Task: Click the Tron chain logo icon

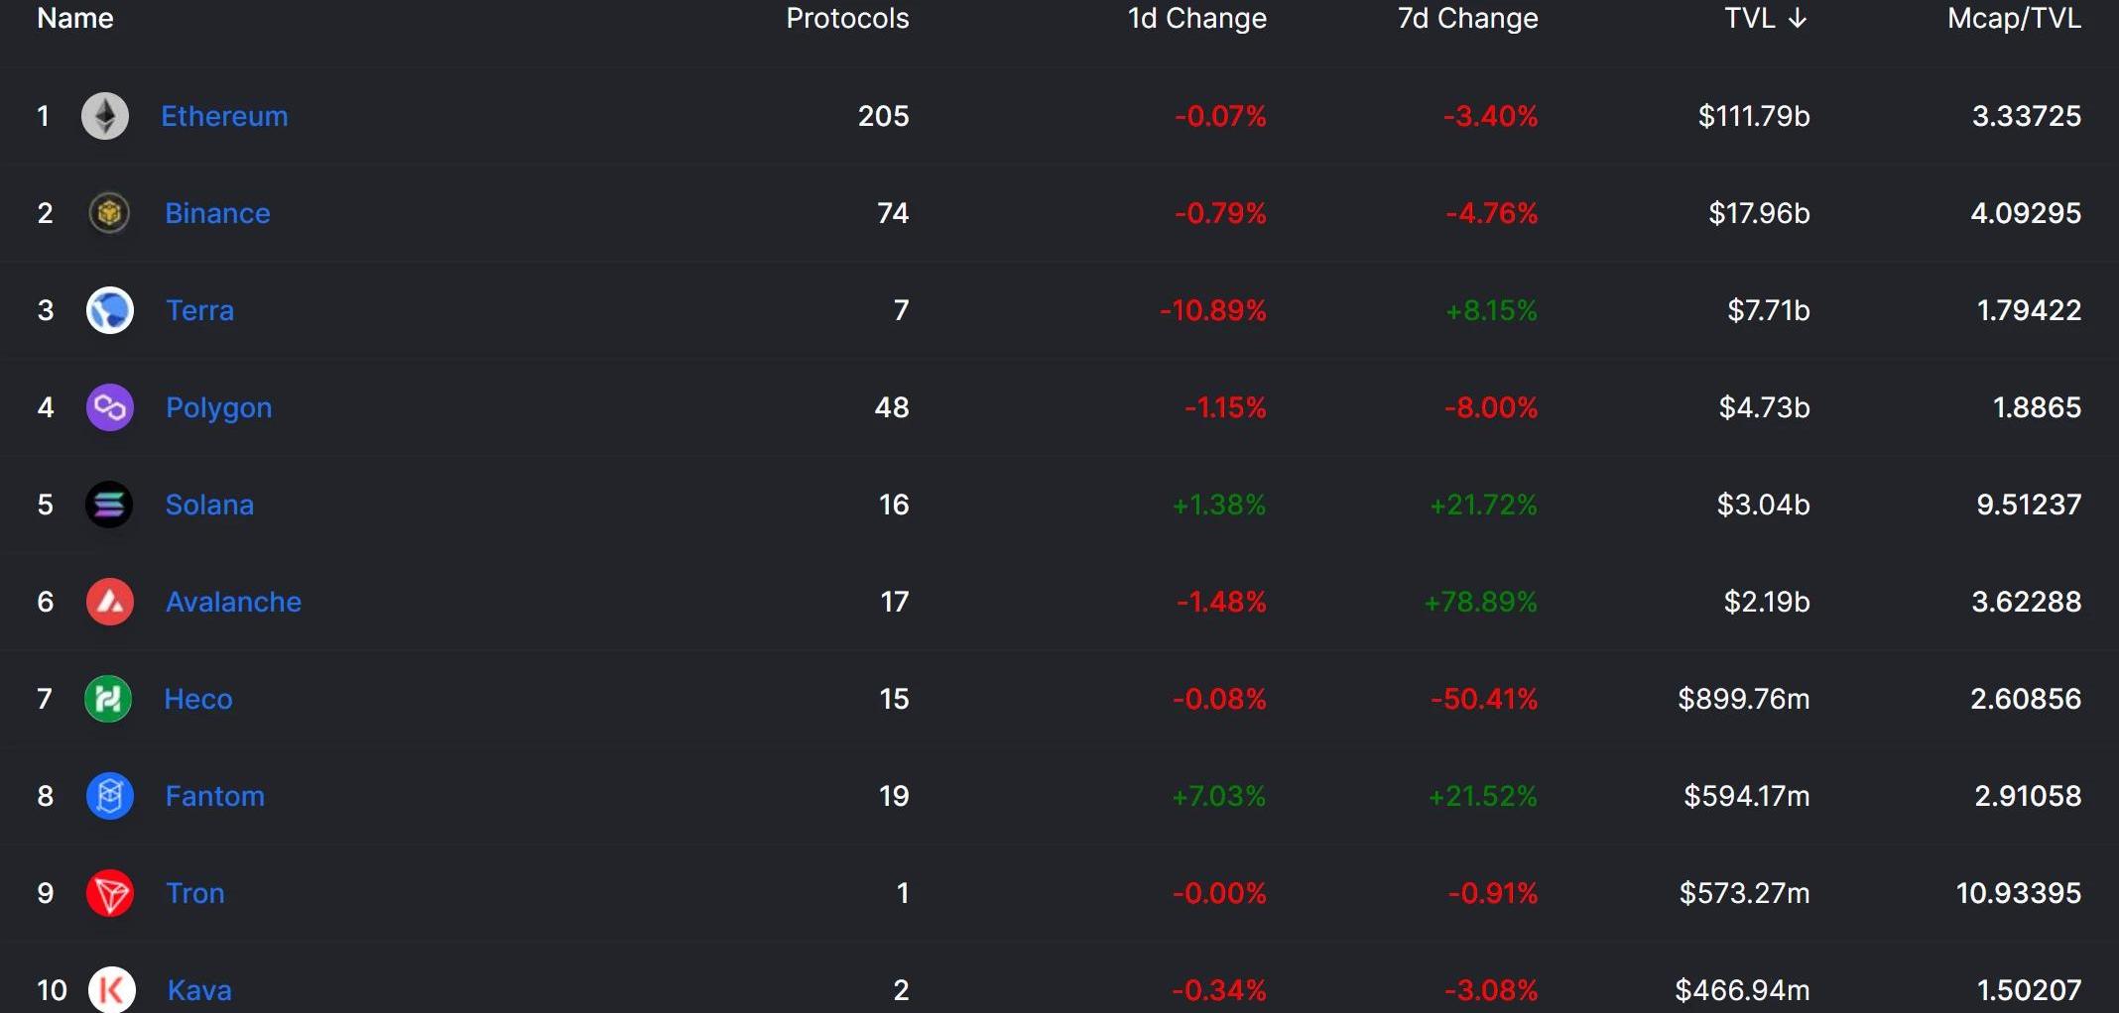Action: click(x=110, y=893)
